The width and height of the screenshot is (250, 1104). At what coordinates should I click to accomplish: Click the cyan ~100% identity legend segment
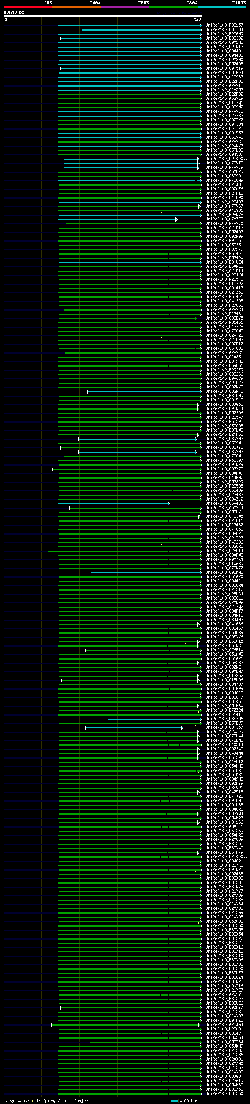(x=222, y=7)
